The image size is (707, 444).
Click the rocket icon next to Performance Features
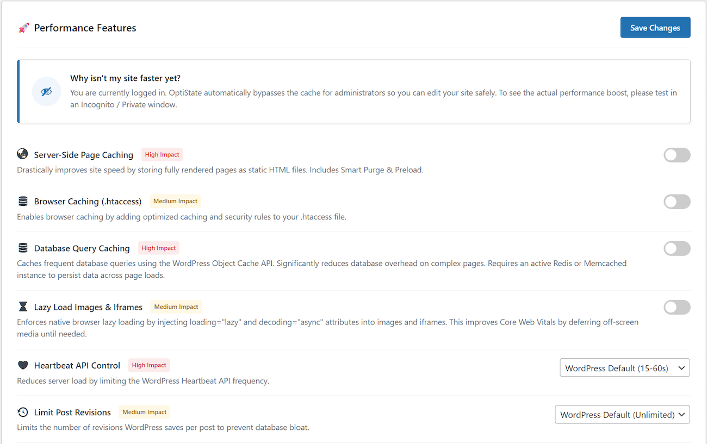[24, 28]
